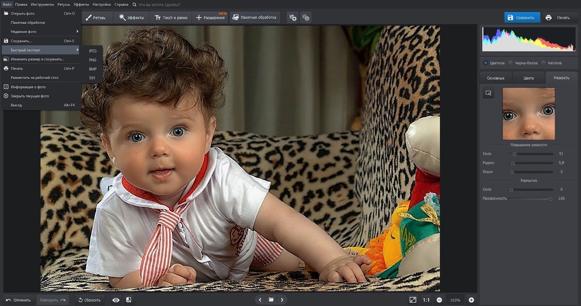Go to the previous photo arrow
Screen dimensions: 581x306
point(260,300)
